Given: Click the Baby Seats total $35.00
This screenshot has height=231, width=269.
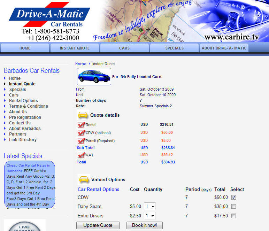Looking at the screenshot, I should coord(221,206).
